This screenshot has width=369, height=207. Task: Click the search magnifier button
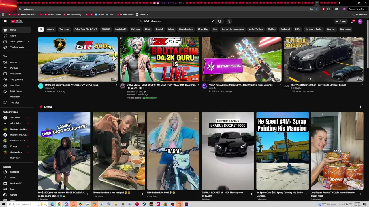219,21
